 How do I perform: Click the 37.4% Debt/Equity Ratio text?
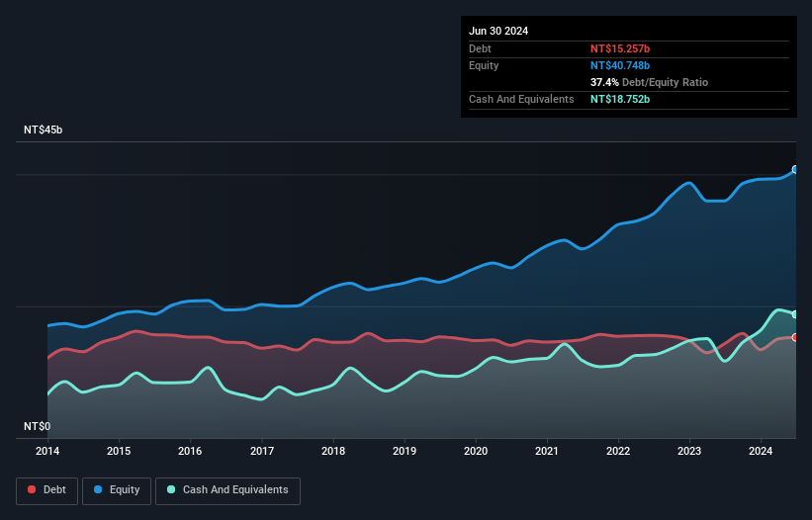point(649,82)
